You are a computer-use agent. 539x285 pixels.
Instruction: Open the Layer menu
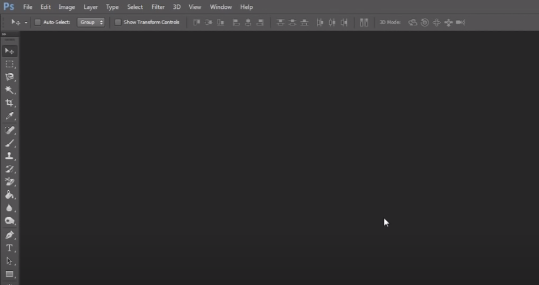pos(91,7)
